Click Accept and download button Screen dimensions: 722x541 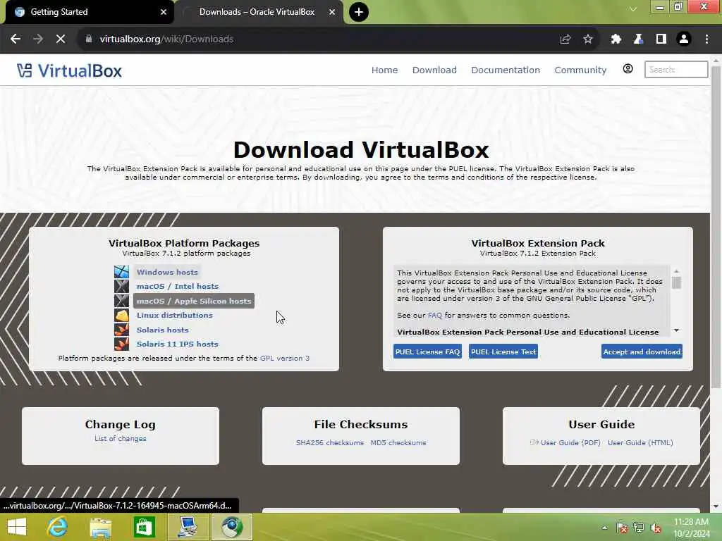point(642,352)
